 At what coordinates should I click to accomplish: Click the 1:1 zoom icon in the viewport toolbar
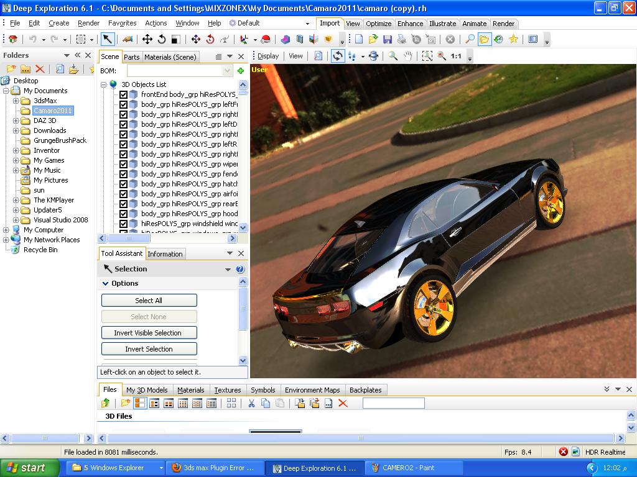[x=456, y=56]
